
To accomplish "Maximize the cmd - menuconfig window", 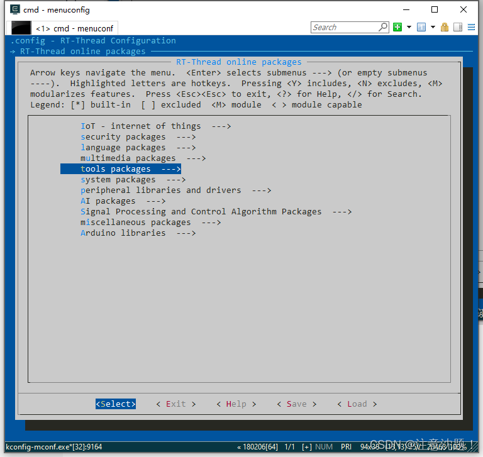I will pos(435,9).
